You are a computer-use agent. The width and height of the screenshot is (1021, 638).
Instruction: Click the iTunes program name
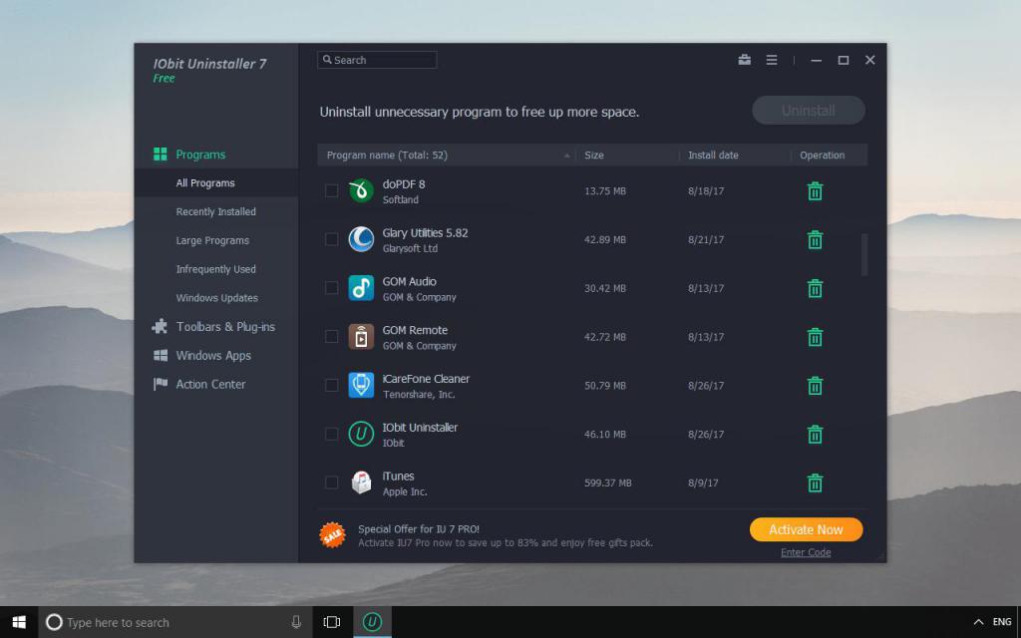tap(398, 476)
